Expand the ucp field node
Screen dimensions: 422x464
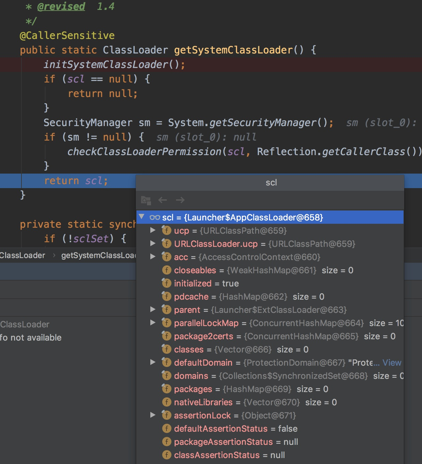click(153, 230)
